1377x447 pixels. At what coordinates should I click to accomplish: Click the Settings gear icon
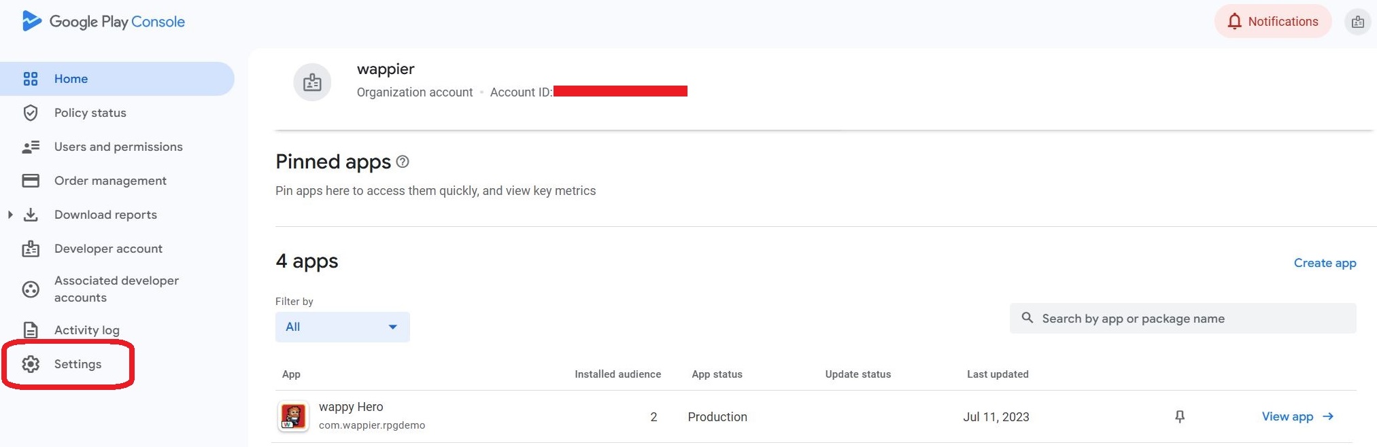(31, 364)
